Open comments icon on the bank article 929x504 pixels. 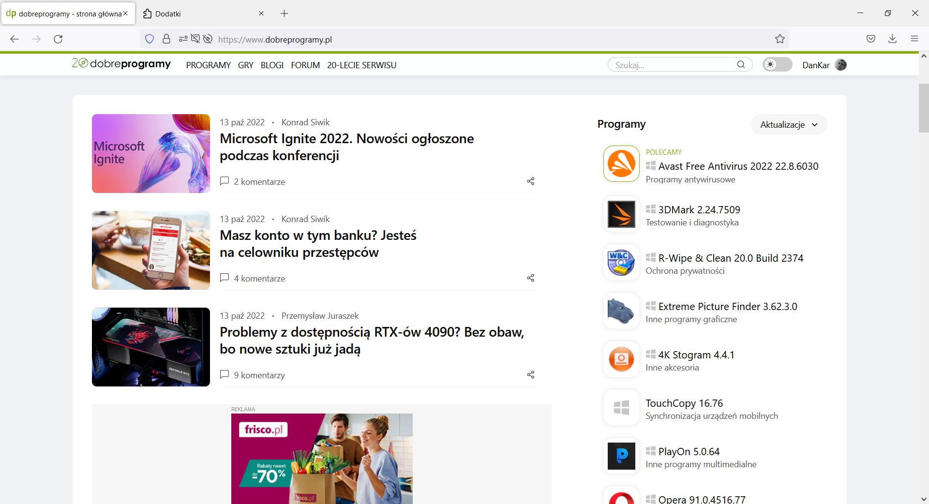[224, 278]
